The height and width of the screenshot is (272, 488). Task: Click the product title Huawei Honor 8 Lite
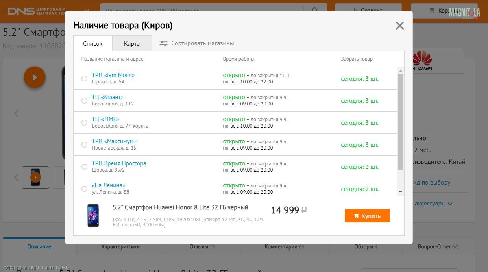coord(181,207)
